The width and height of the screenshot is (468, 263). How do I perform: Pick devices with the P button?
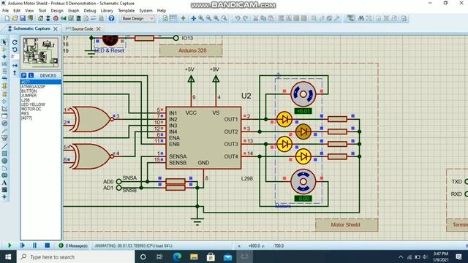point(24,75)
